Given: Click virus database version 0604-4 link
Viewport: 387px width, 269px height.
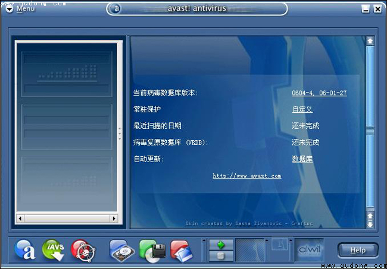Looking at the screenshot, I should (x=319, y=93).
